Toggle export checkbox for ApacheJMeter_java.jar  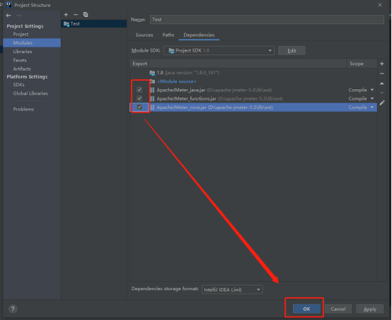(139, 90)
